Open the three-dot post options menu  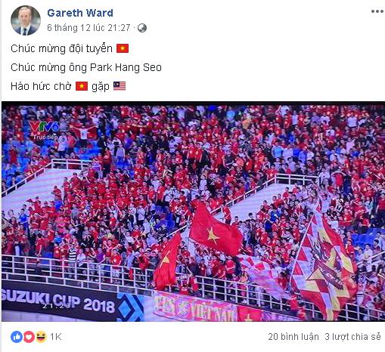[x=377, y=11]
